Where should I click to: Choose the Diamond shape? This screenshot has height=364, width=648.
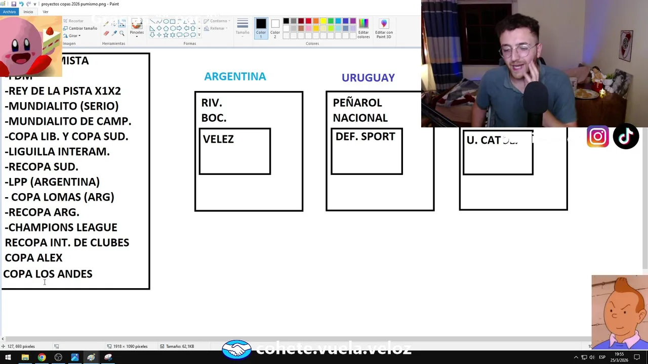coord(159,28)
